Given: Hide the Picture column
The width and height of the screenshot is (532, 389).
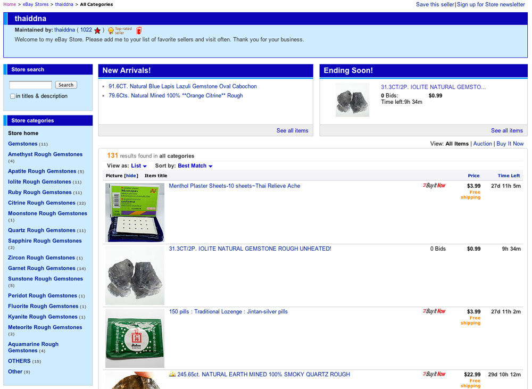Looking at the screenshot, I should tap(131, 176).
